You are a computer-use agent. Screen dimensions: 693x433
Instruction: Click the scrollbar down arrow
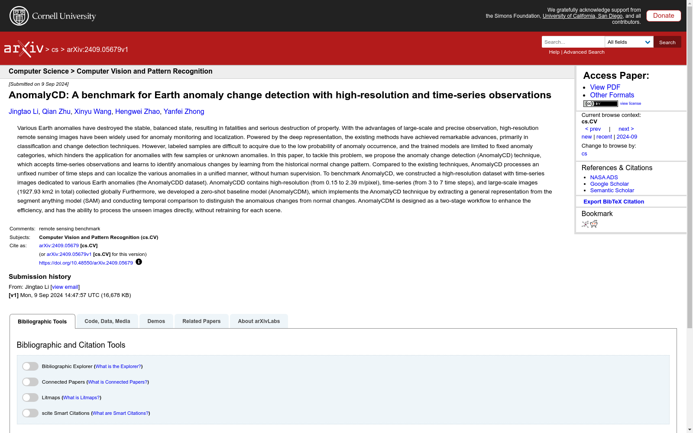coord(690,430)
